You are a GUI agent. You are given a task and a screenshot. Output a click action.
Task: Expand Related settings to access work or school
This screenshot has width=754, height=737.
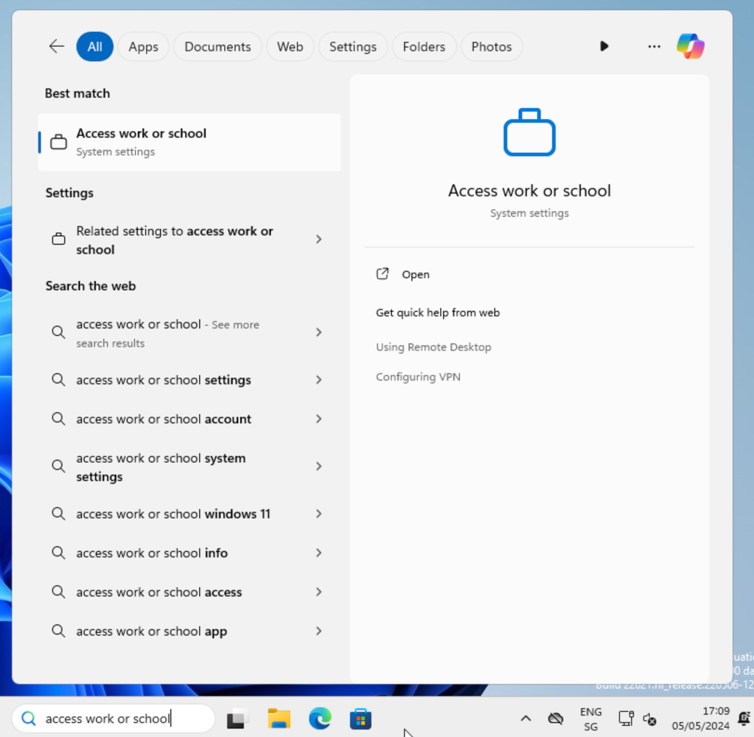tap(318, 240)
